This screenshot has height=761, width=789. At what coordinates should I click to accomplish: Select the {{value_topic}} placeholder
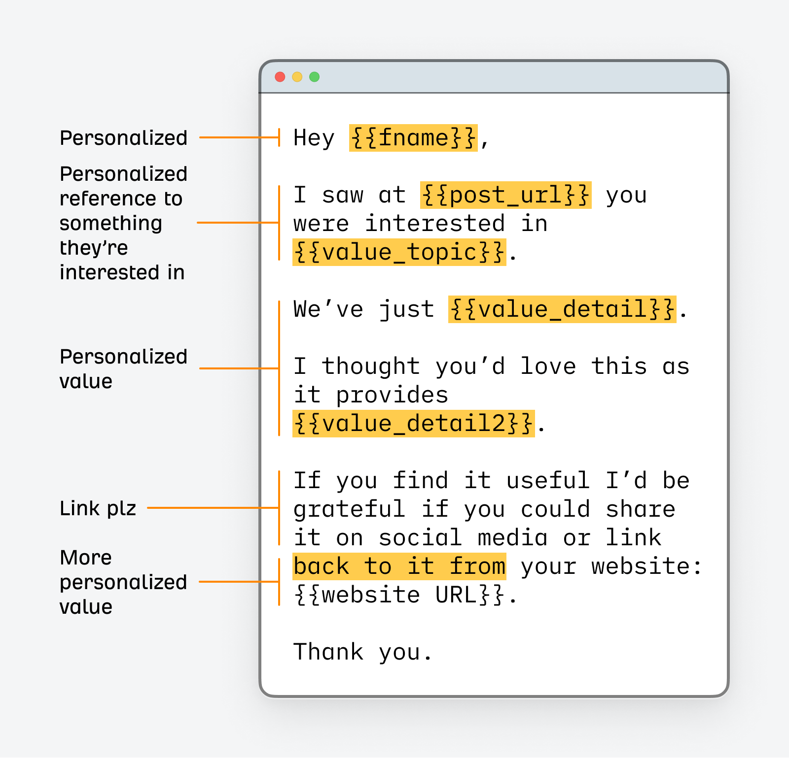click(x=399, y=252)
